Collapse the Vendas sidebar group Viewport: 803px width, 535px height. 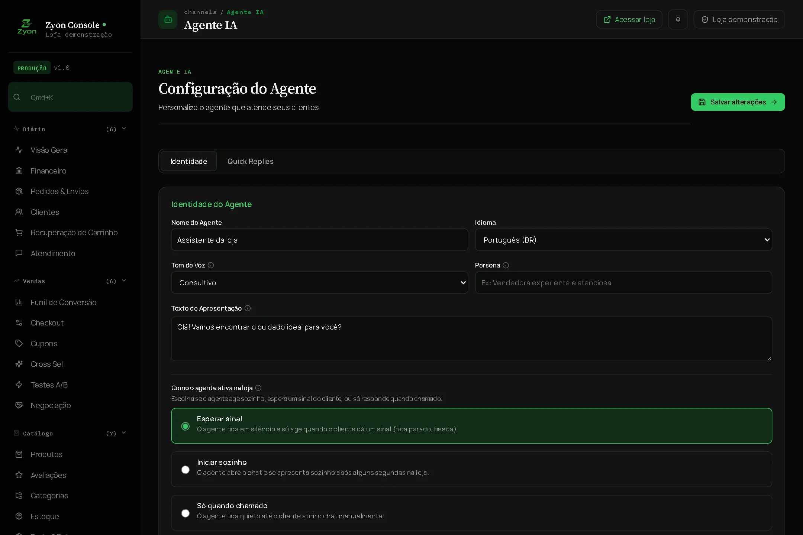[70, 281]
